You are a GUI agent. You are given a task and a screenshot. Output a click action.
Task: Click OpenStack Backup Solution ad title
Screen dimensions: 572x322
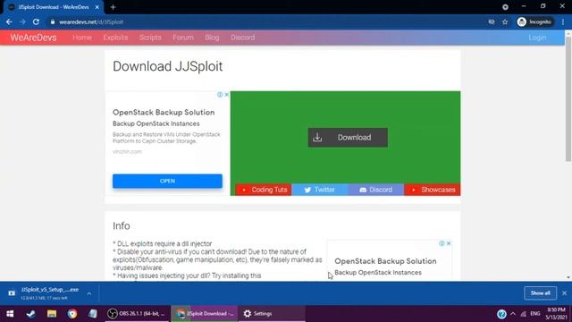coord(164,112)
